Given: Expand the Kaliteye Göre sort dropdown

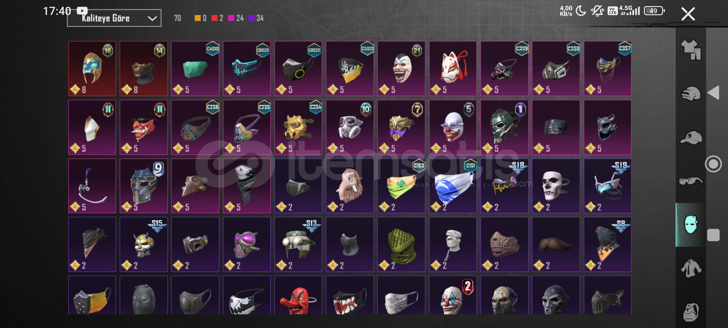Looking at the screenshot, I should tap(114, 18).
